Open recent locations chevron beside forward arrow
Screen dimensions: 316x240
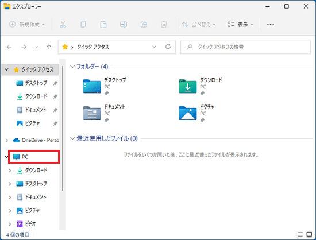37,47
